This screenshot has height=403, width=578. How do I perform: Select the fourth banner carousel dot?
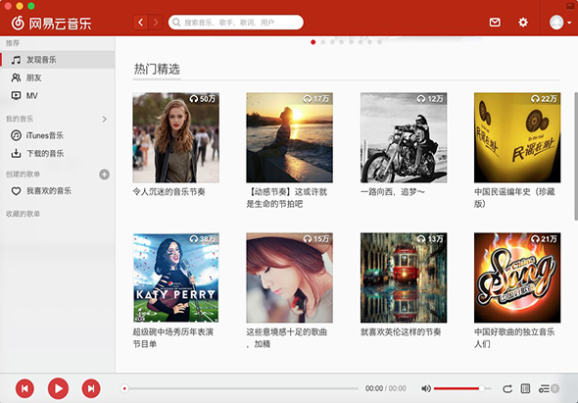341,42
